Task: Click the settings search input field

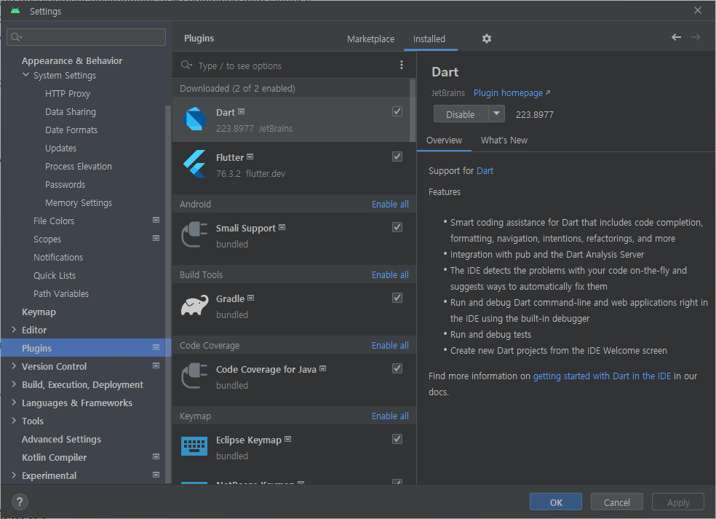Action: (x=87, y=37)
